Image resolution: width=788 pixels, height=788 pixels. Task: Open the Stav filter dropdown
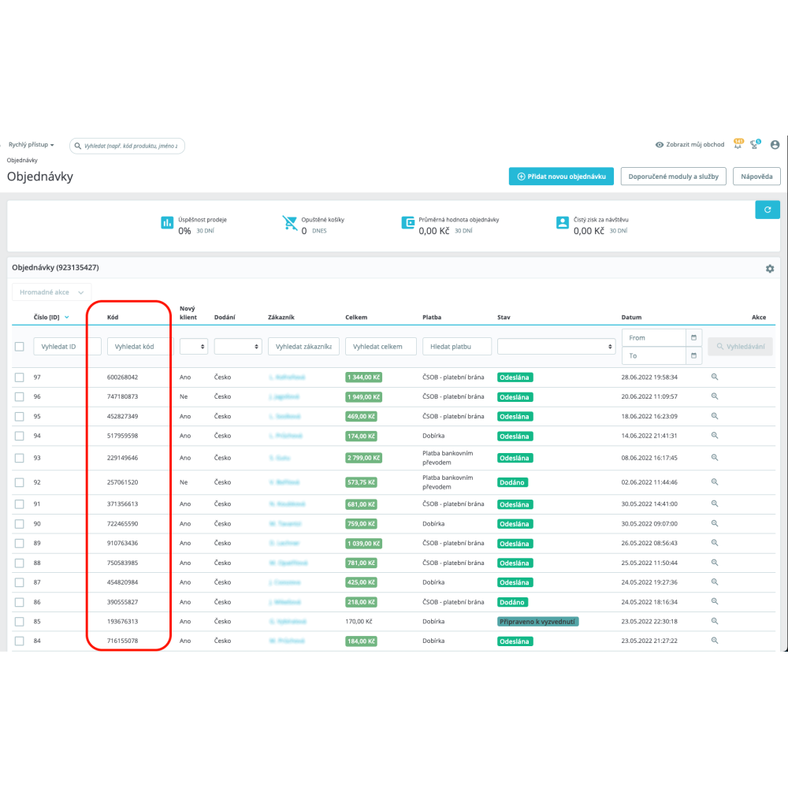(556, 346)
